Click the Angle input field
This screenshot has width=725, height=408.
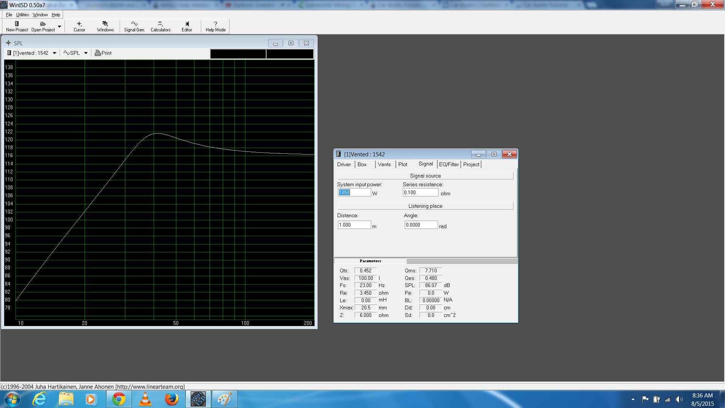pyautogui.click(x=421, y=225)
